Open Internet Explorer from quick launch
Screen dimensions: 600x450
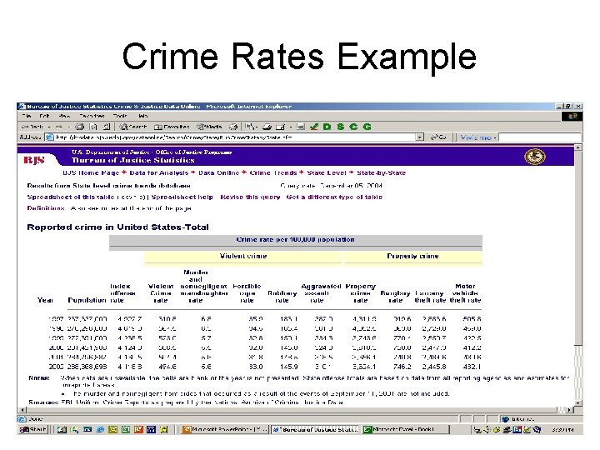click(100, 430)
